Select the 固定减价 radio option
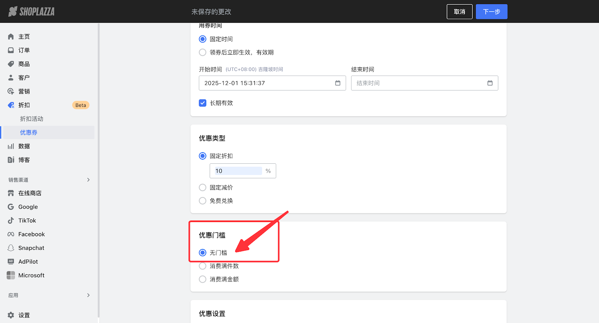This screenshot has width=599, height=323. click(203, 187)
